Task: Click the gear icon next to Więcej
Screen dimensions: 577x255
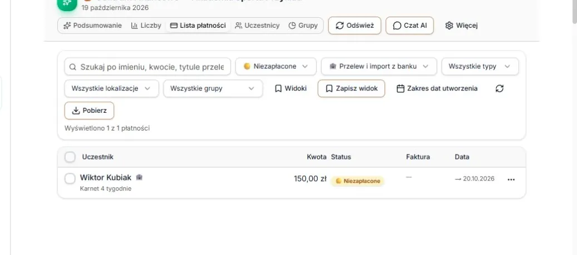Action: click(449, 26)
